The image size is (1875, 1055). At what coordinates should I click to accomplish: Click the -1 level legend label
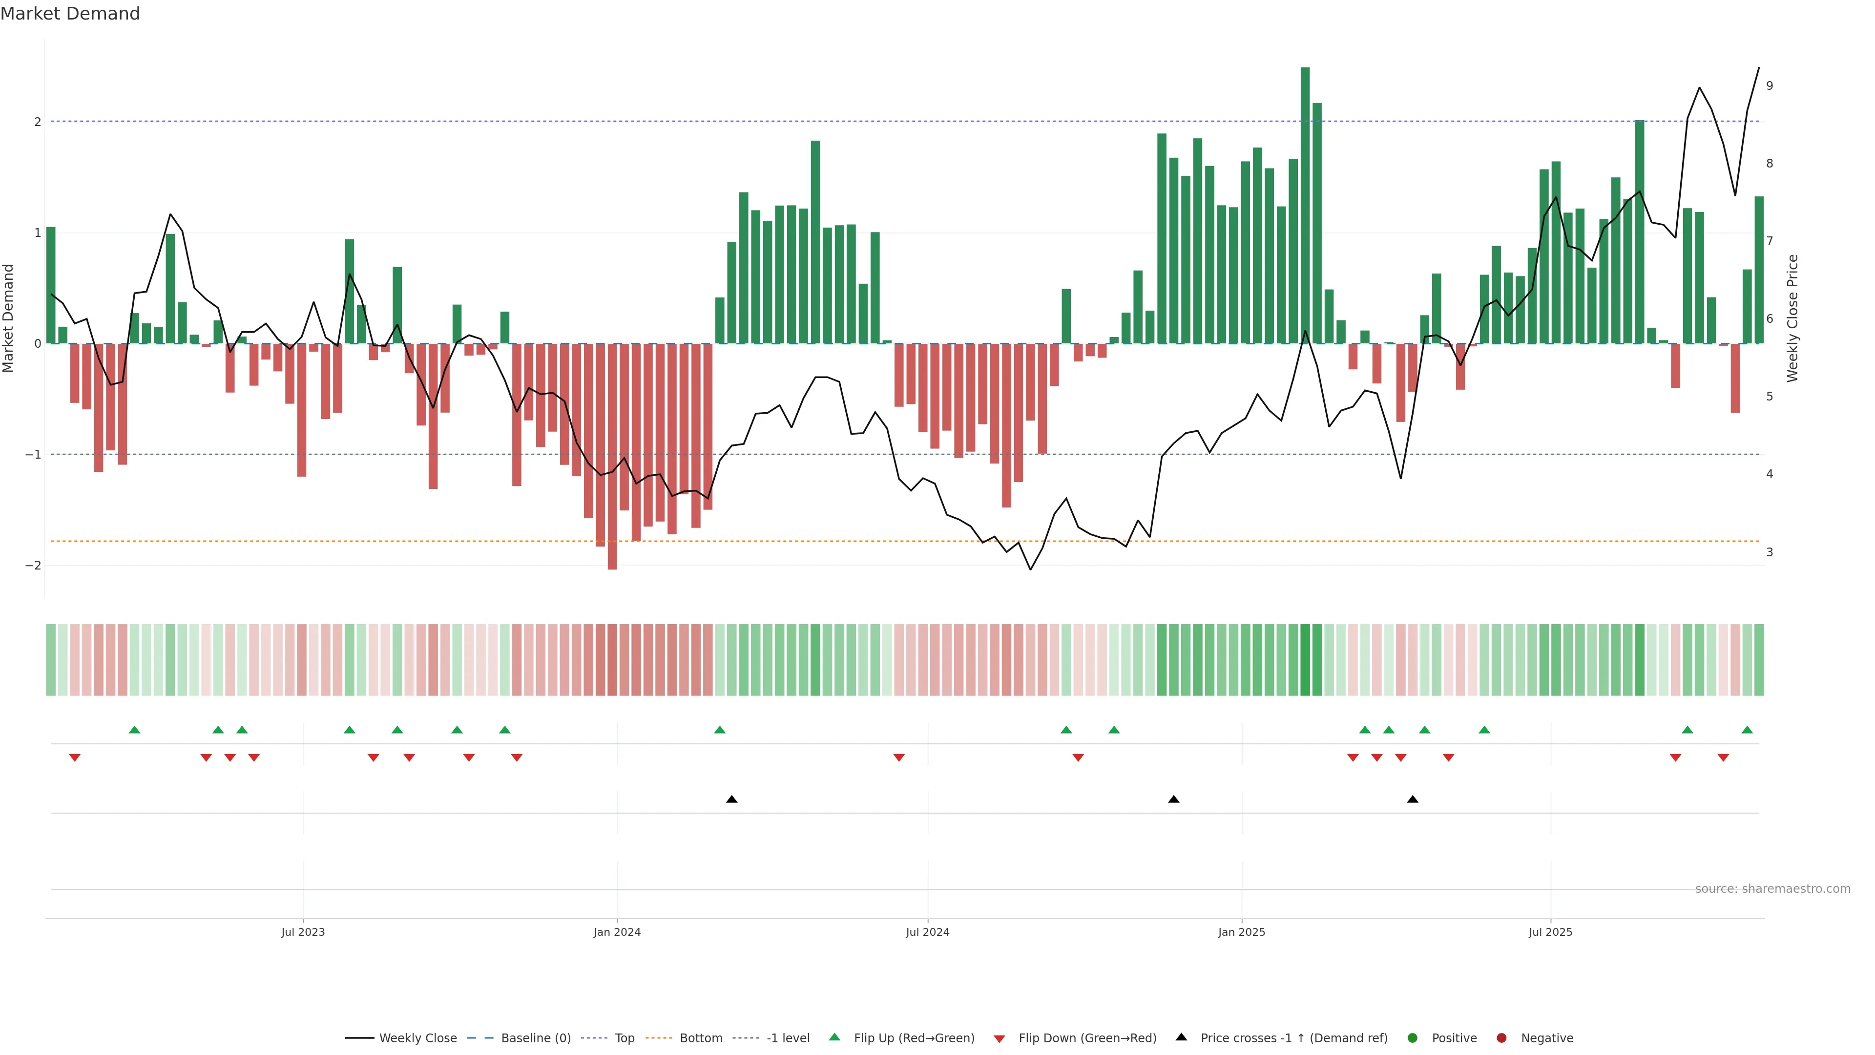tap(788, 1038)
